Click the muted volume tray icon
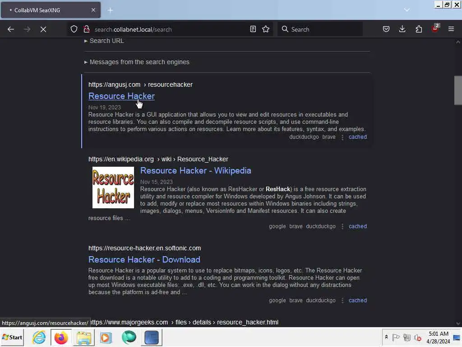 [417, 337]
